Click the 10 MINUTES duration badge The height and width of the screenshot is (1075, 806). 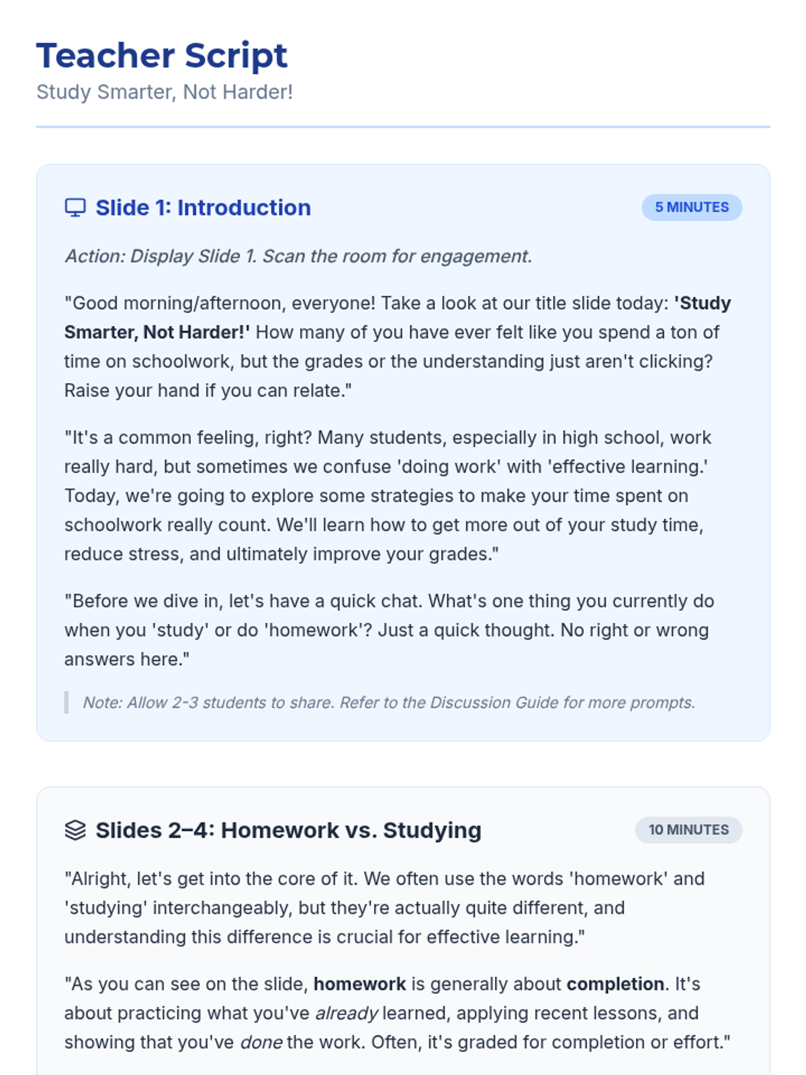pyautogui.click(x=688, y=830)
